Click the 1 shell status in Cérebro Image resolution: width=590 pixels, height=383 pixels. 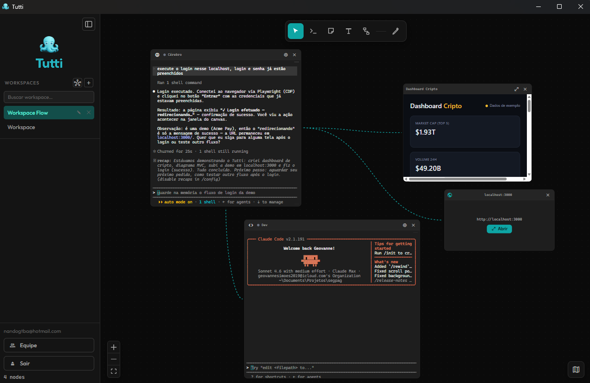(x=207, y=202)
